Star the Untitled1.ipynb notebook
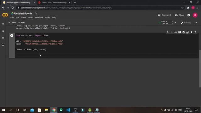This screenshot has height=113, width=201. [x=36, y=13]
